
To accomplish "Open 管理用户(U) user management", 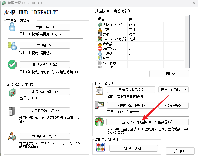I will (x=45, y=27).
